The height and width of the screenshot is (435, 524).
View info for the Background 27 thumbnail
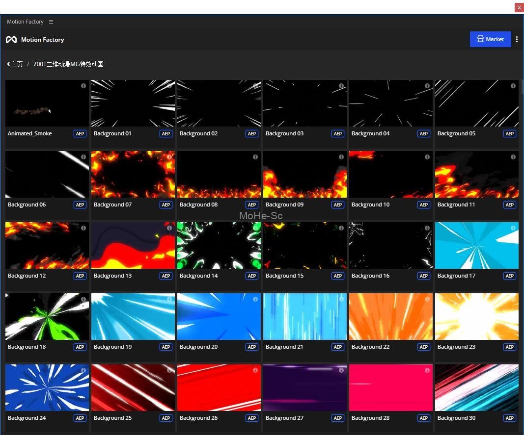pos(341,370)
